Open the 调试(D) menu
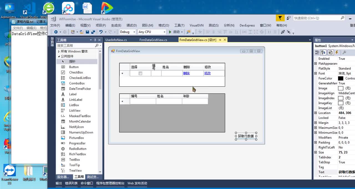The height and width of the screenshot is (189, 355). point(131,25)
